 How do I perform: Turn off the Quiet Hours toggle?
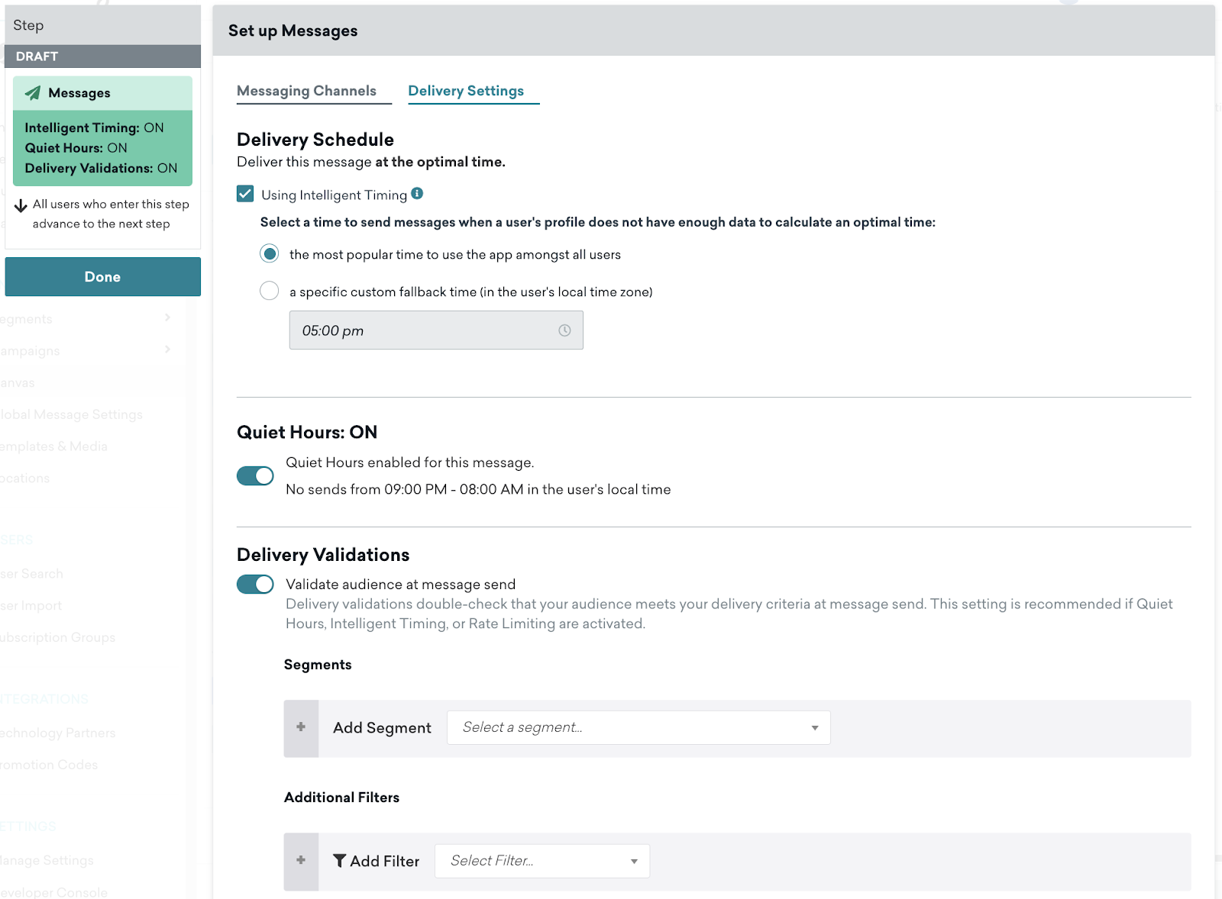(255, 476)
